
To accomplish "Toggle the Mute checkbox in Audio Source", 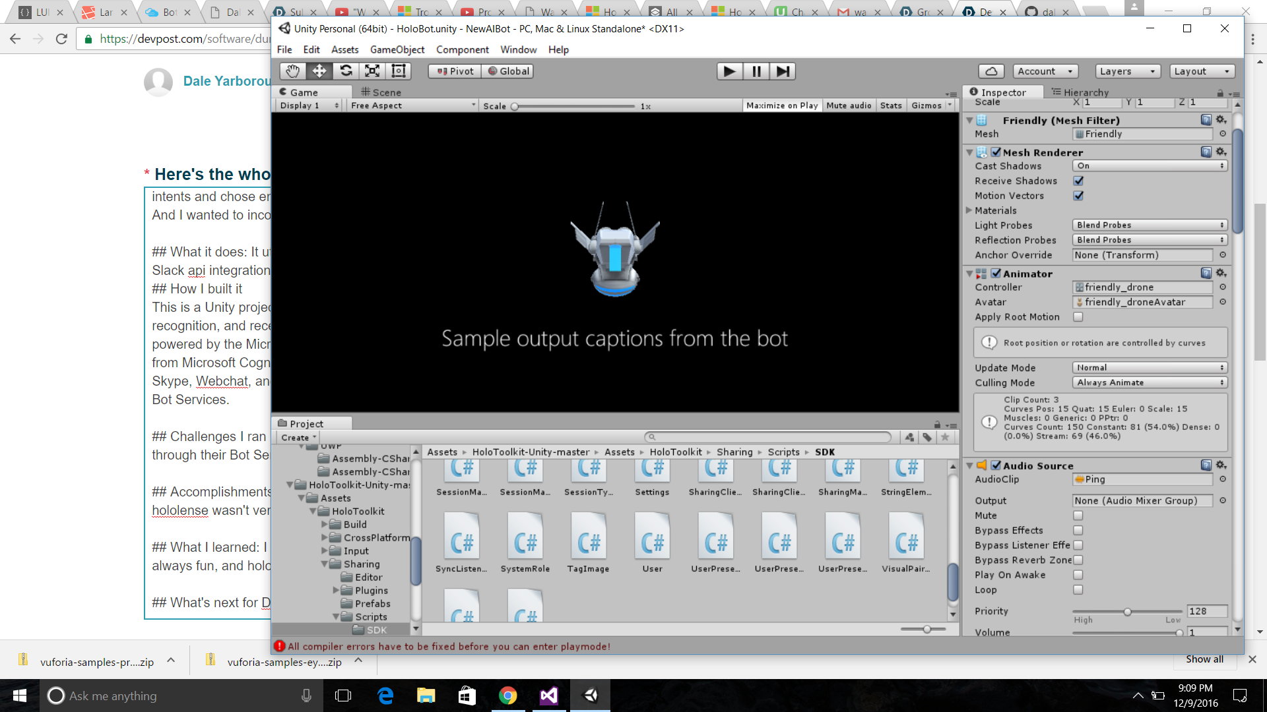I will click(x=1078, y=516).
